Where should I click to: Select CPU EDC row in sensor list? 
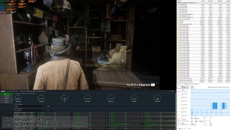coord(204,22)
